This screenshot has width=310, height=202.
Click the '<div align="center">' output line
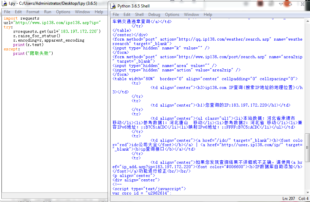[x=136, y=180]
